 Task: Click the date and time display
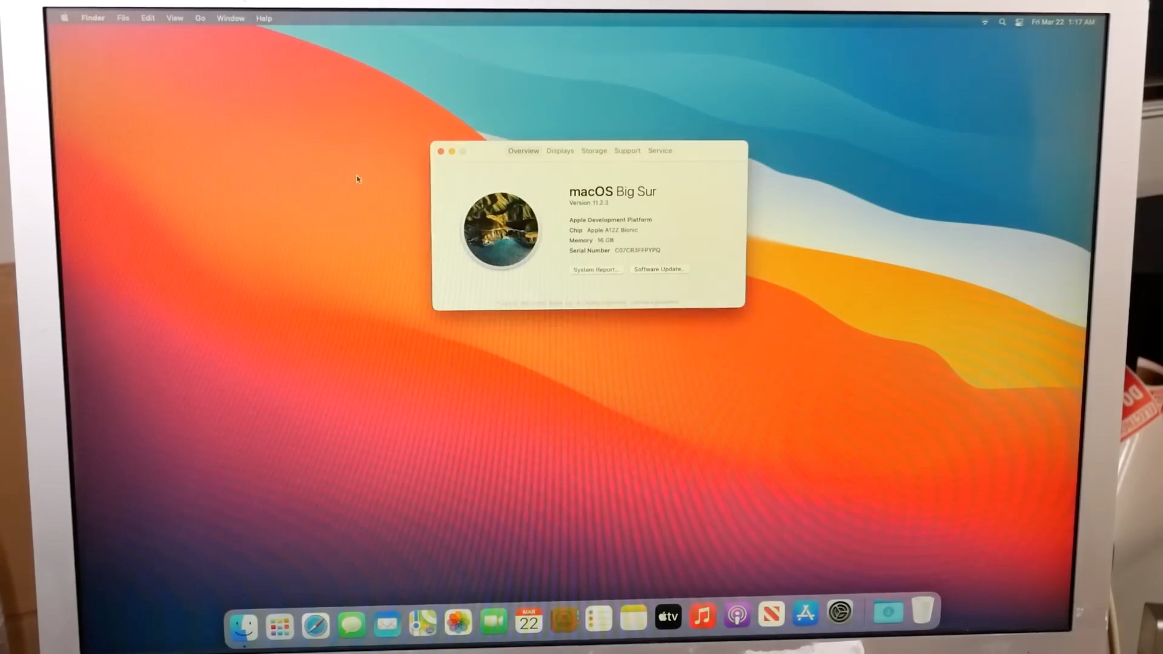1063,22
